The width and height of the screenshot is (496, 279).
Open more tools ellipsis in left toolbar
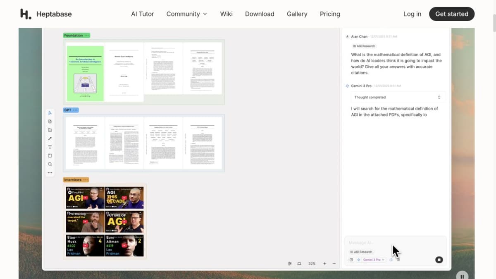(50, 173)
